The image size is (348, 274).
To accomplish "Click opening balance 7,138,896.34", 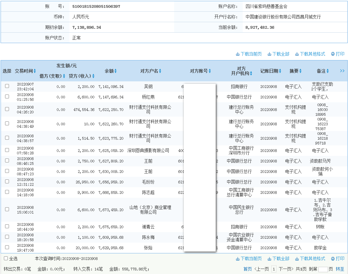I will click(x=86, y=28).
